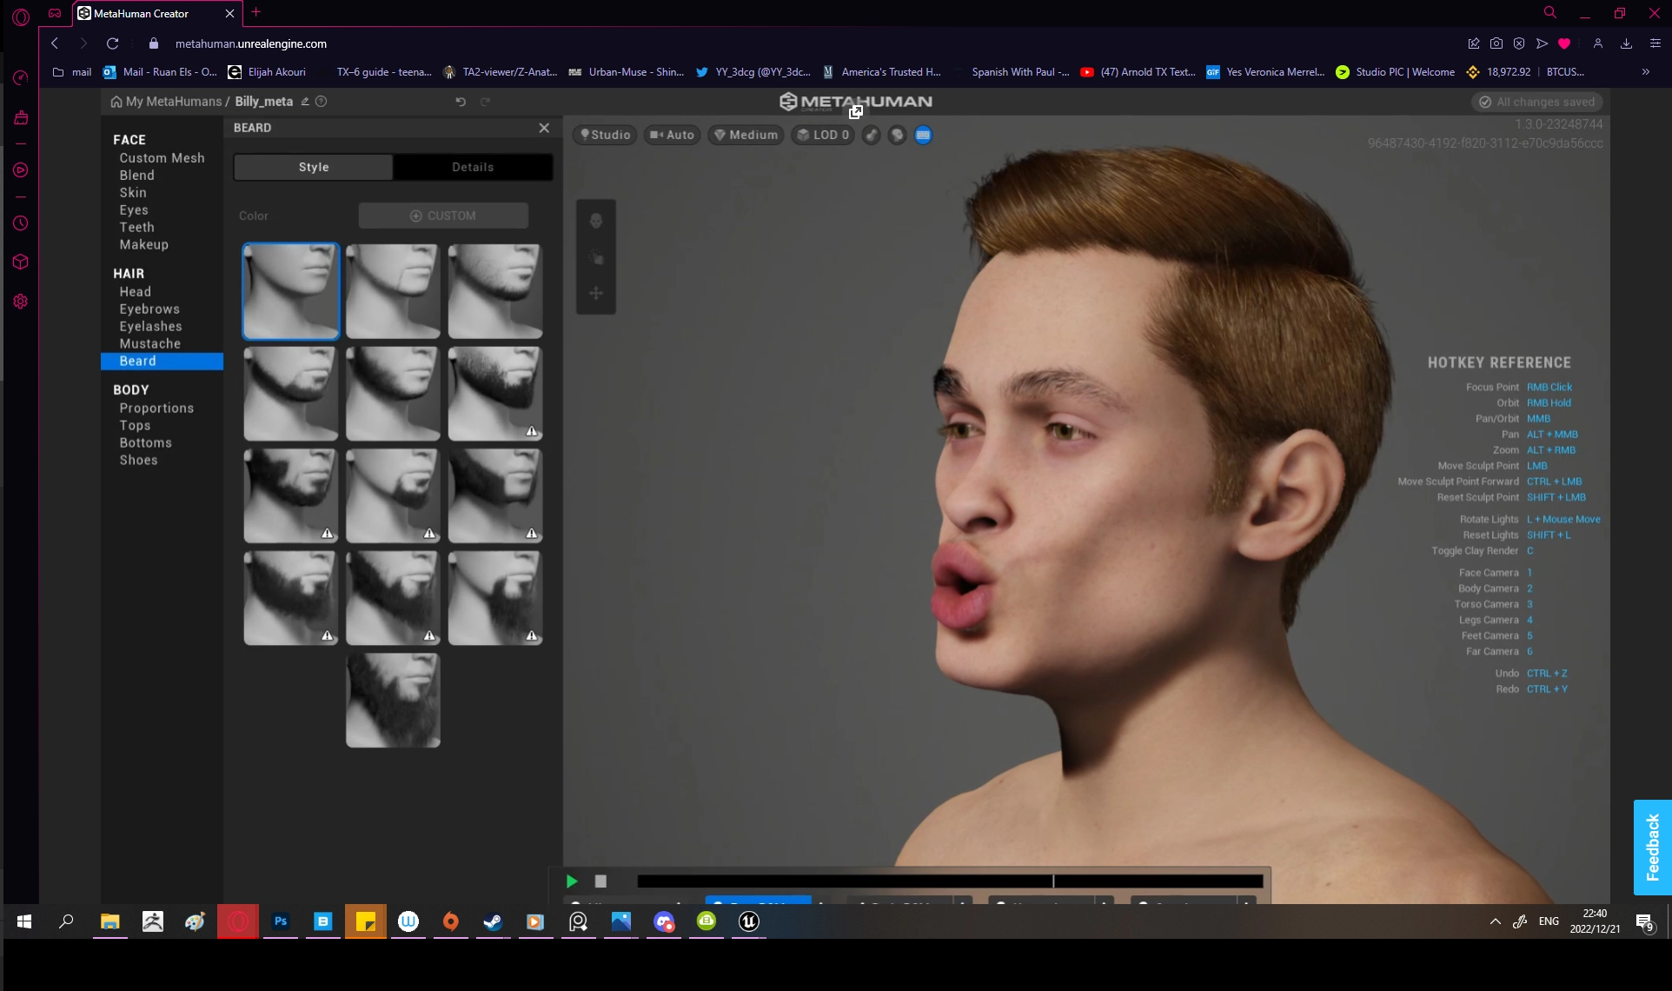
Task: Select the head sculpt tool icon
Action: pyautogui.click(x=596, y=221)
